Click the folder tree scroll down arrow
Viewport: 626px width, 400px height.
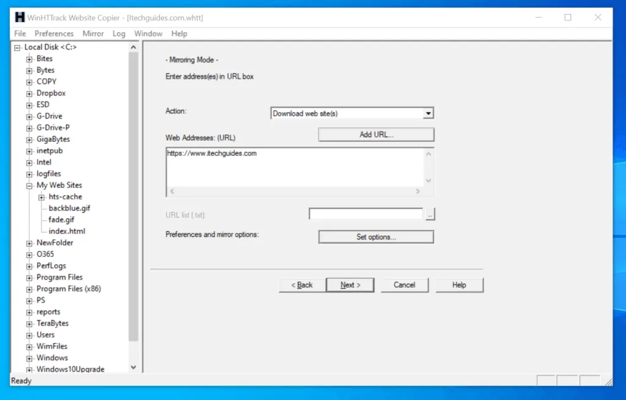[133, 367]
